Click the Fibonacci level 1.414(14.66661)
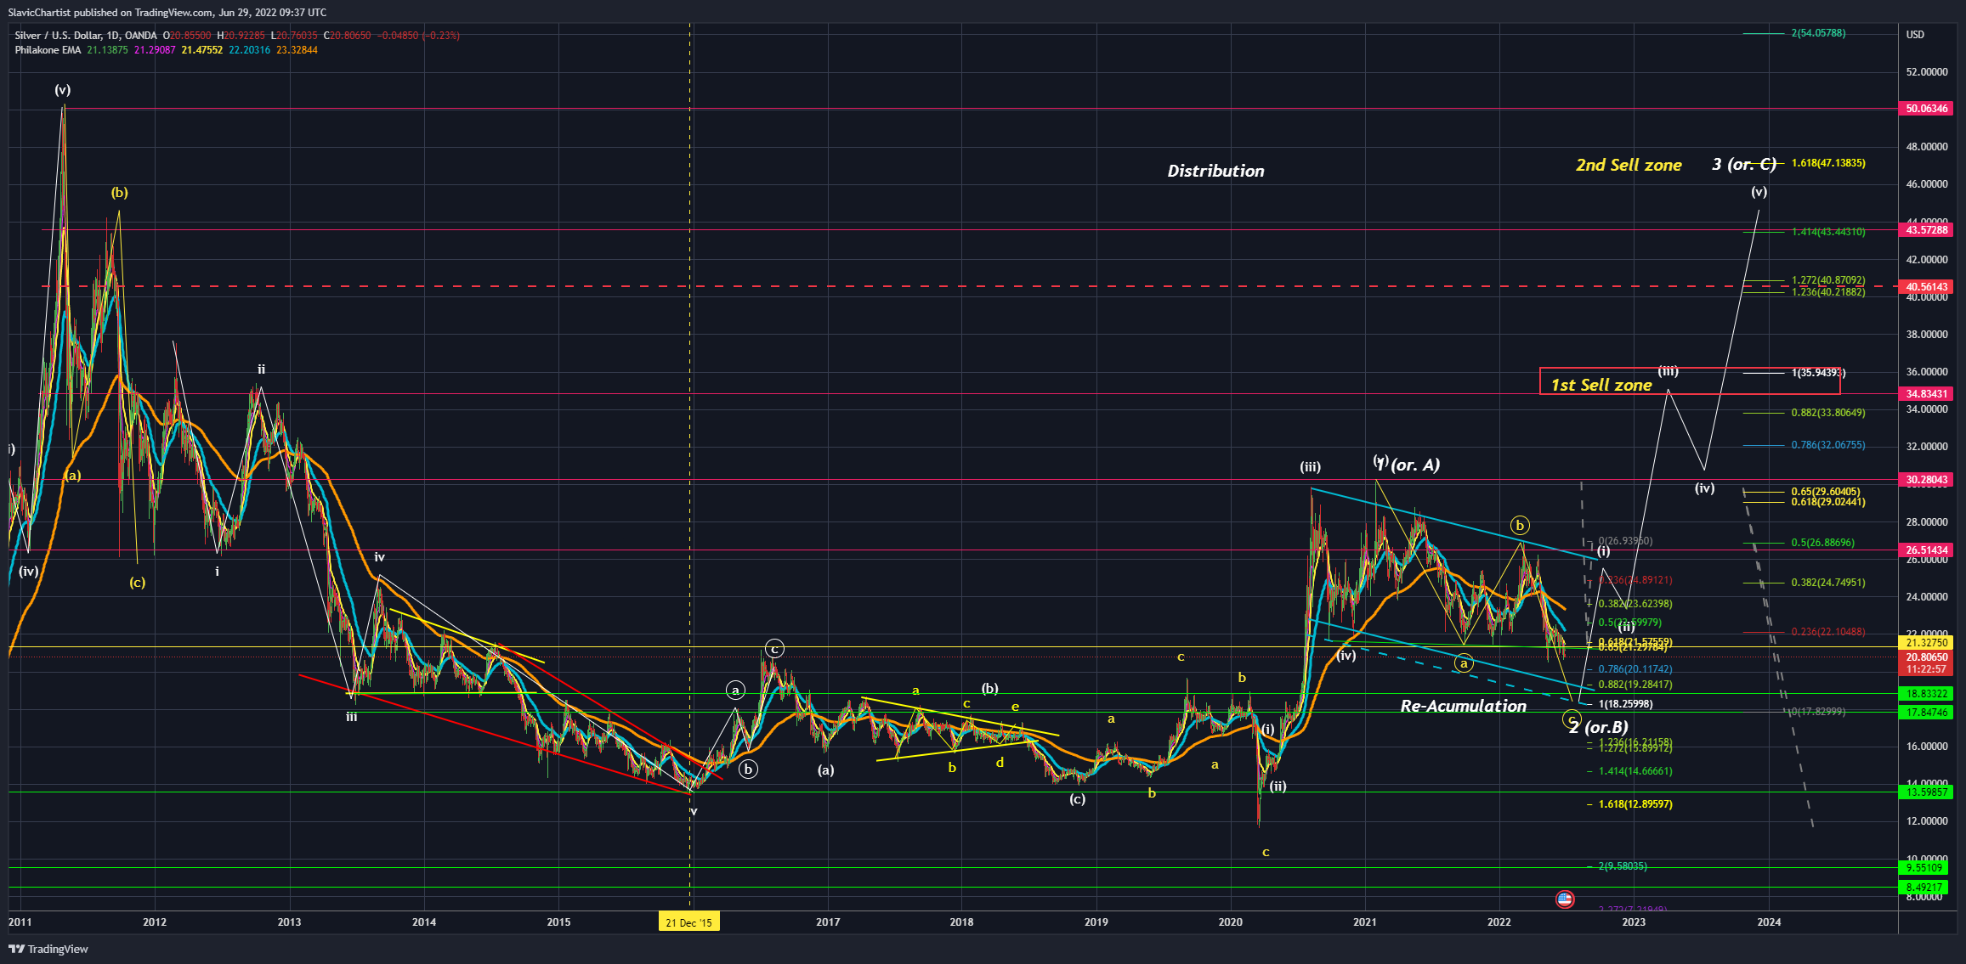 tap(1635, 771)
